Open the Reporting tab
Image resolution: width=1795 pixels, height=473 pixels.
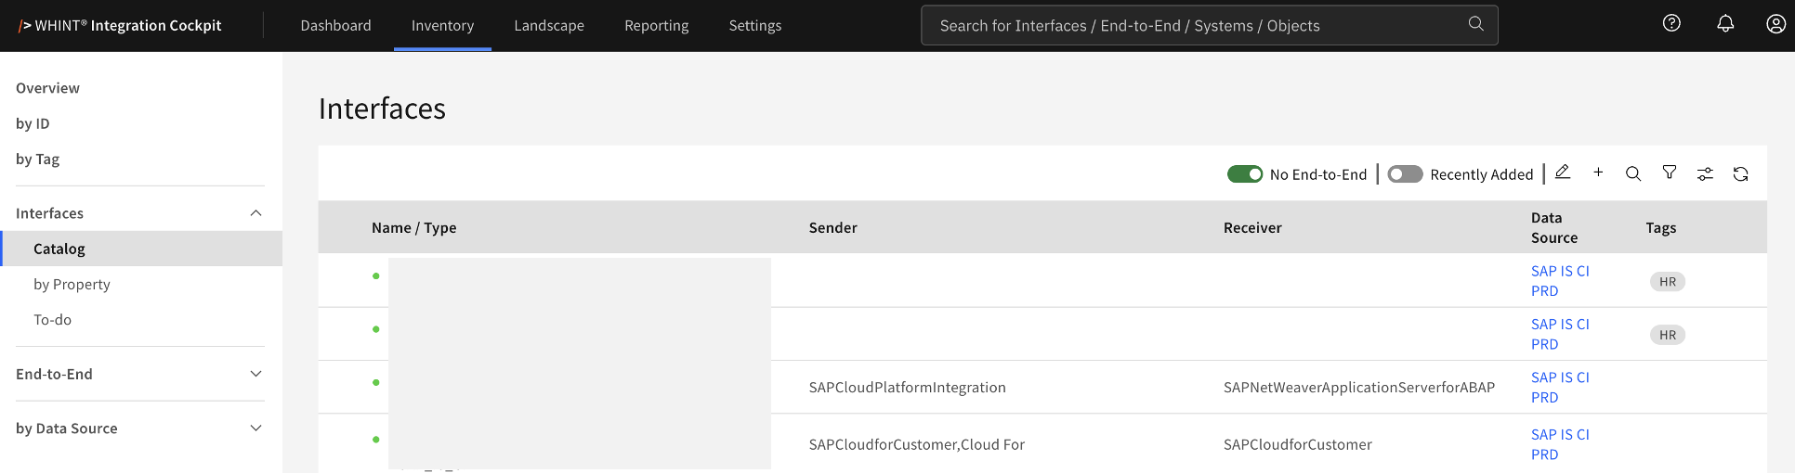(656, 25)
